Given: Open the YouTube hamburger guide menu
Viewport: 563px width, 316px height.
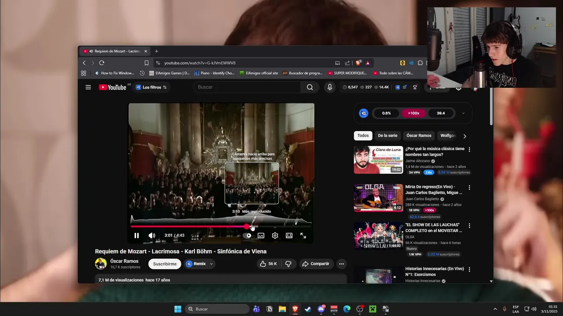Looking at the screenshot, I should pos(88,87).
